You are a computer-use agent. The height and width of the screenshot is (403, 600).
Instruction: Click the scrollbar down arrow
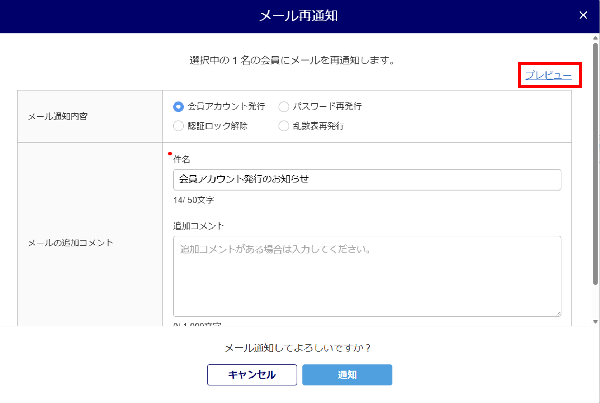tap(595, 322)
